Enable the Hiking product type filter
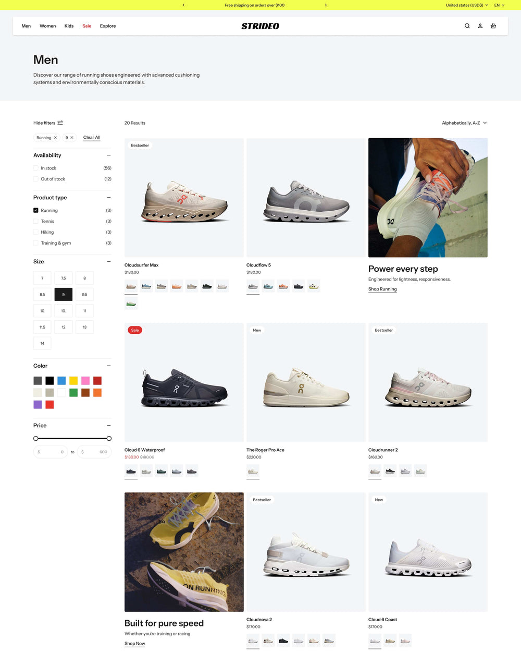Screen dimensions: 521x652 tap(35, 232)
